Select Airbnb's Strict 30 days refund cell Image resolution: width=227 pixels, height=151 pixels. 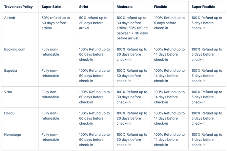pyautogui.click(x=93, y=23)
